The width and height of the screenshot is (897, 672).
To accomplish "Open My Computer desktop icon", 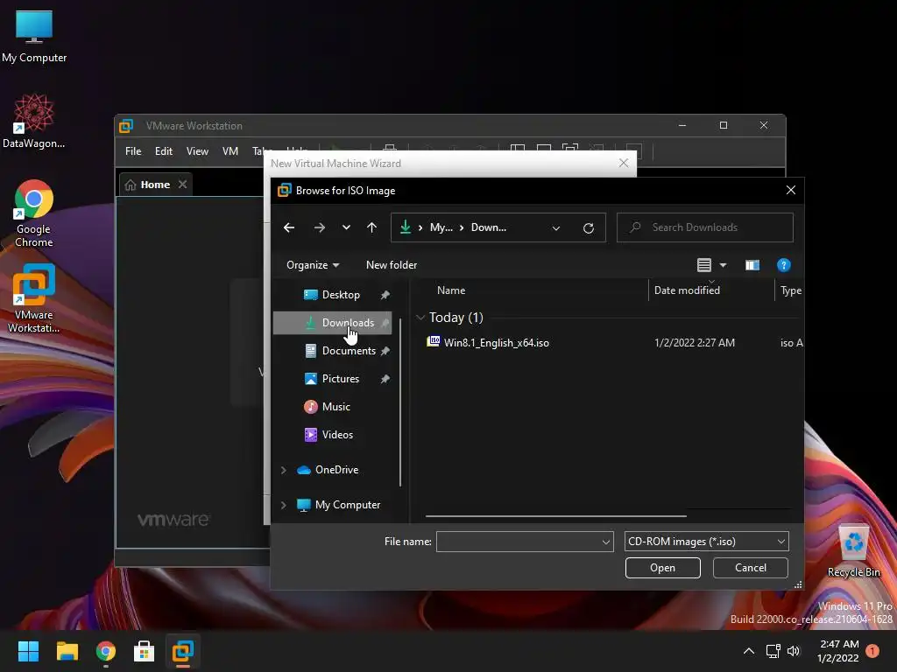I will point(34,36).
